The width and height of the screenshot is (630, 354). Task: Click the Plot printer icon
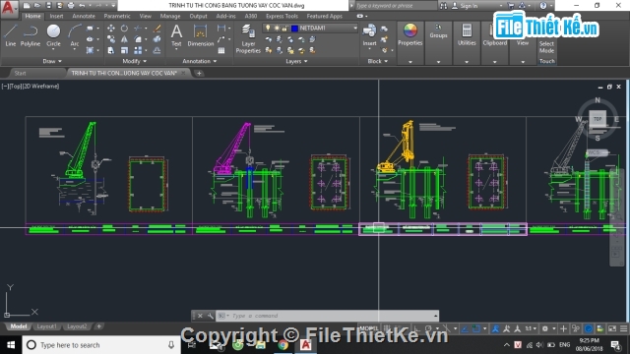click(71, 6)
